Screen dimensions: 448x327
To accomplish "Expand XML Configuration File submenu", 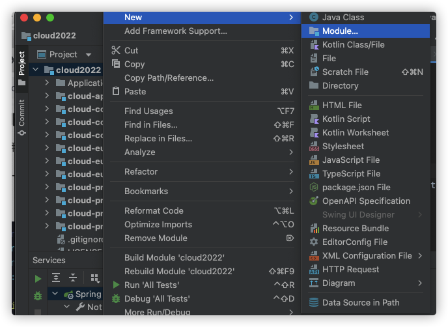I will tap(420, 255).
